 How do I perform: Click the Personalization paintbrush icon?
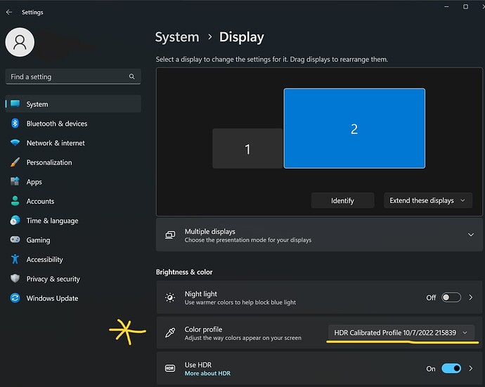pos(15,162)
